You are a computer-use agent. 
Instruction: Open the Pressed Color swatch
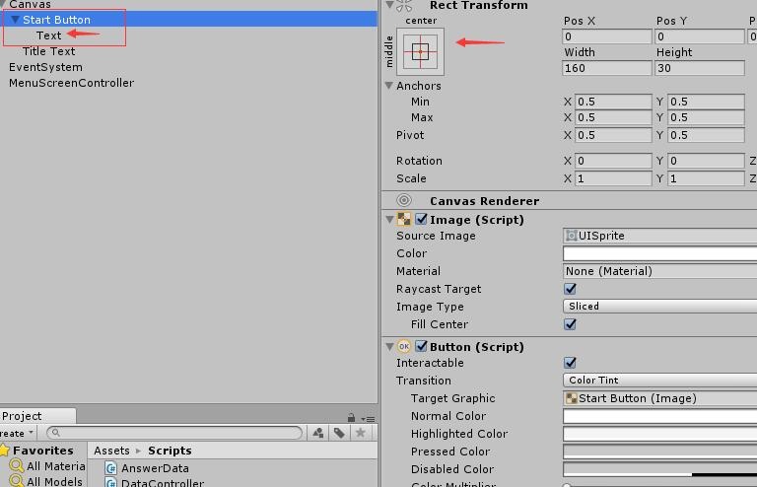(659, 452)
